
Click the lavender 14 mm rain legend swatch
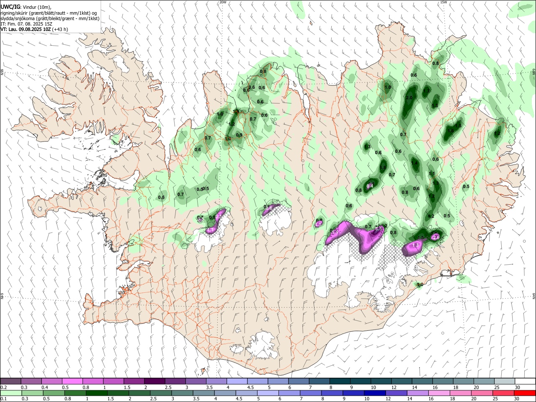click(x=418, y=393)
